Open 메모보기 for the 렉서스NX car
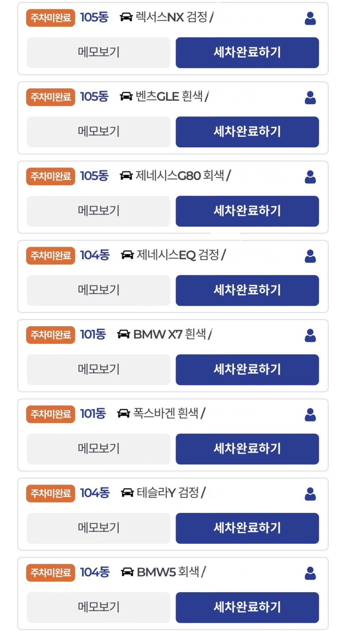The height and width of the screenshot is (633, 346). pos(98,52)
